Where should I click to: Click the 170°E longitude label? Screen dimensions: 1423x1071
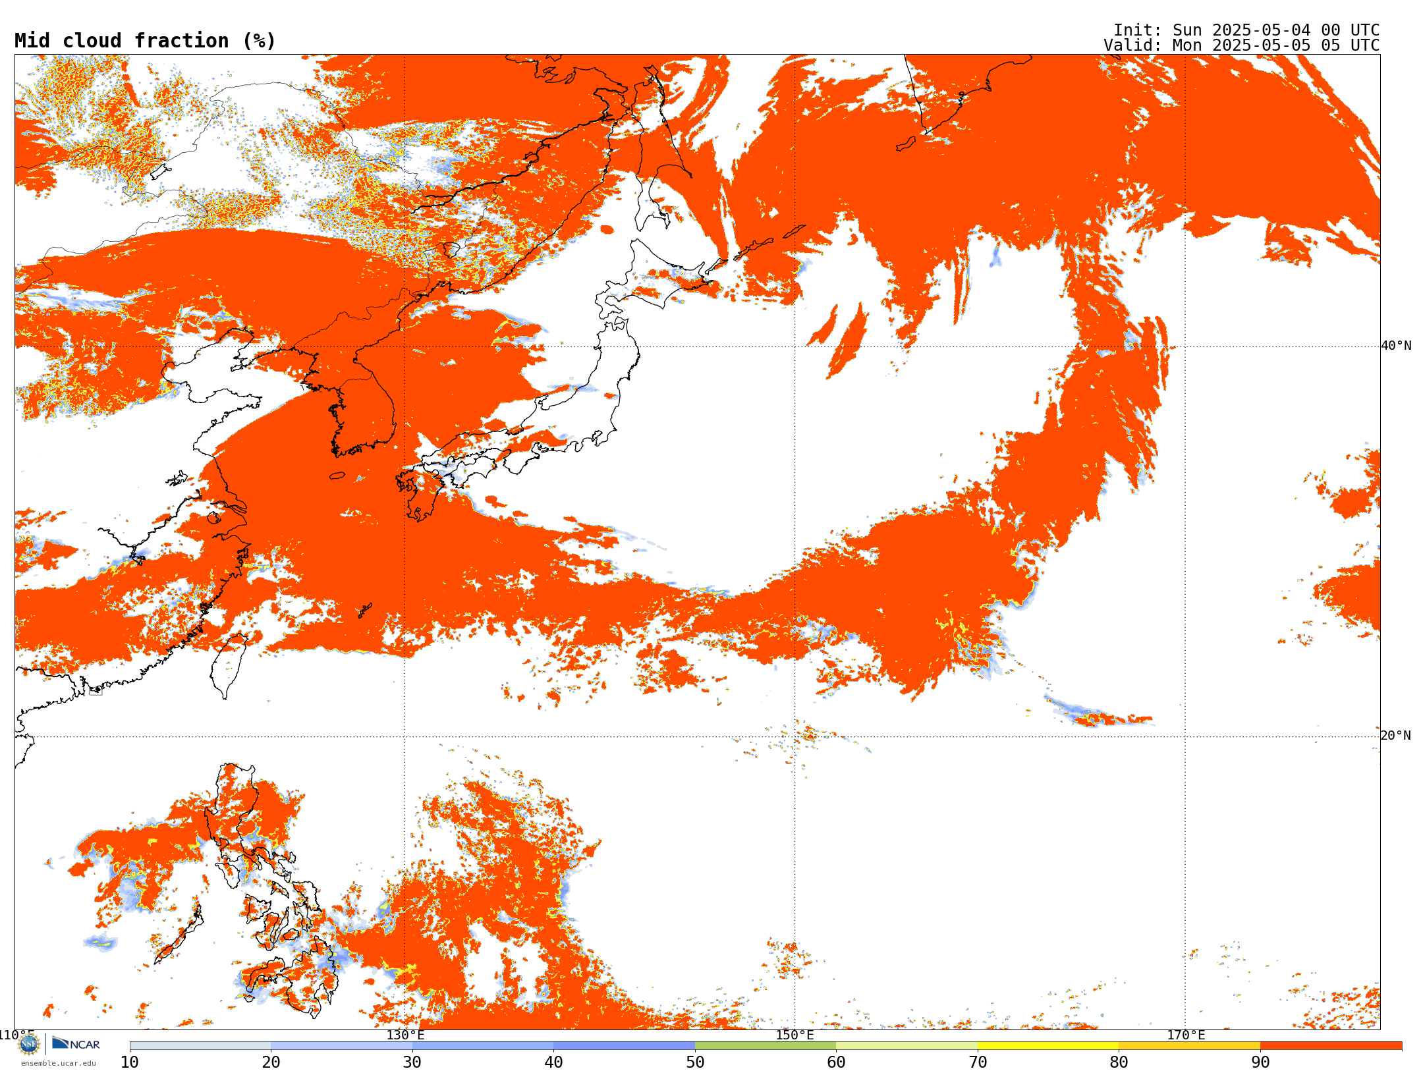tap(1186, 1035)
